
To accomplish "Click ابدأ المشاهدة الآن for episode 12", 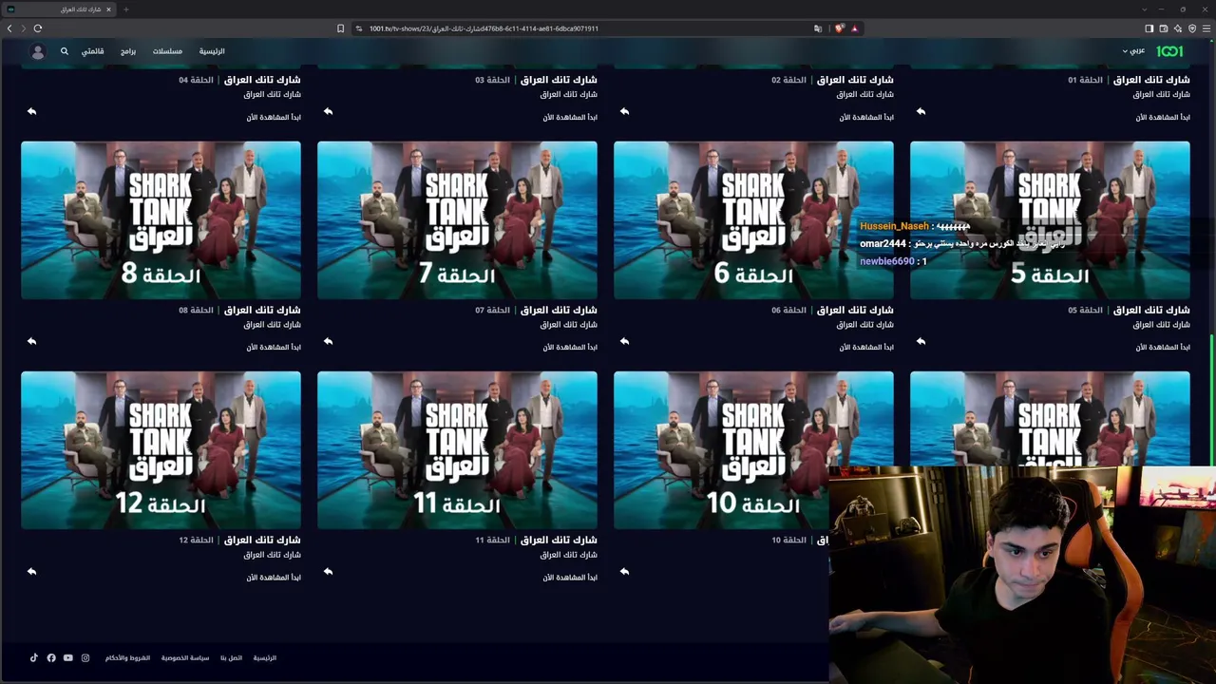I will click(274, 577).
